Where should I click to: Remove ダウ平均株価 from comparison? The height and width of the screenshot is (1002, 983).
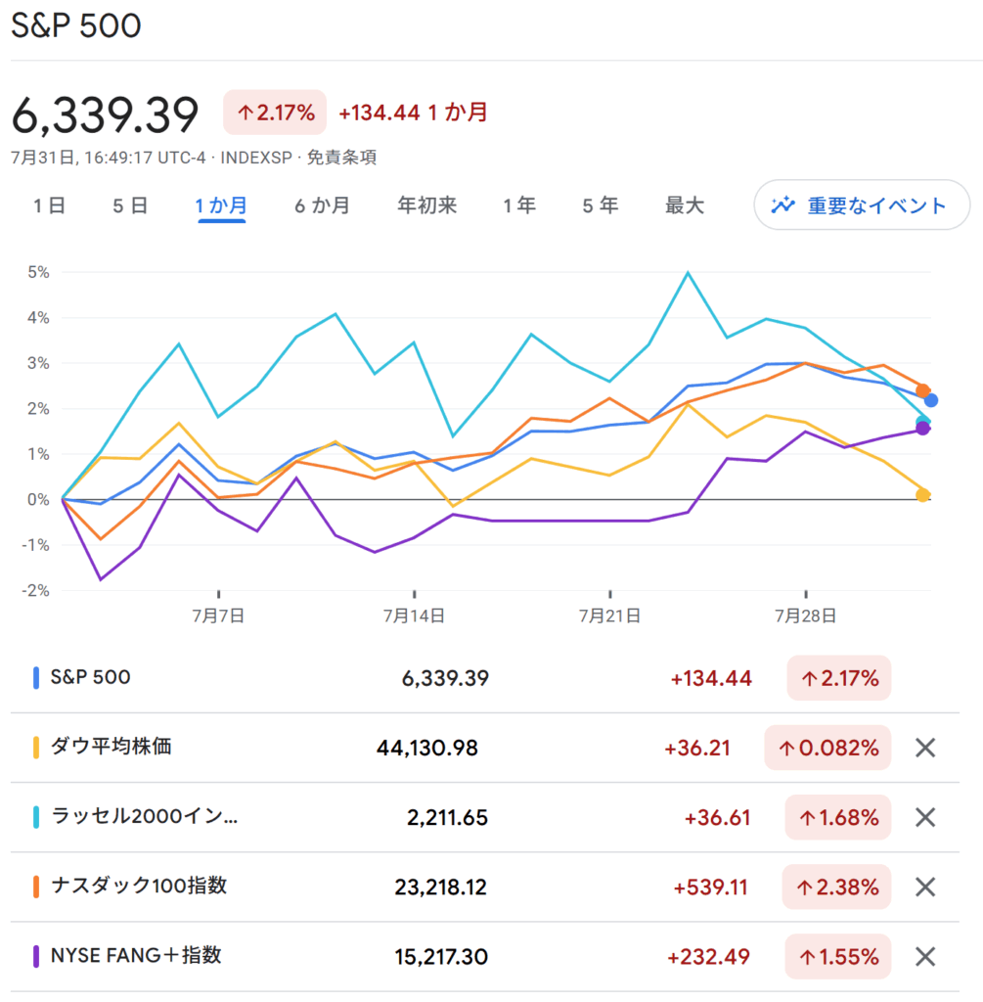coord(925,748)
